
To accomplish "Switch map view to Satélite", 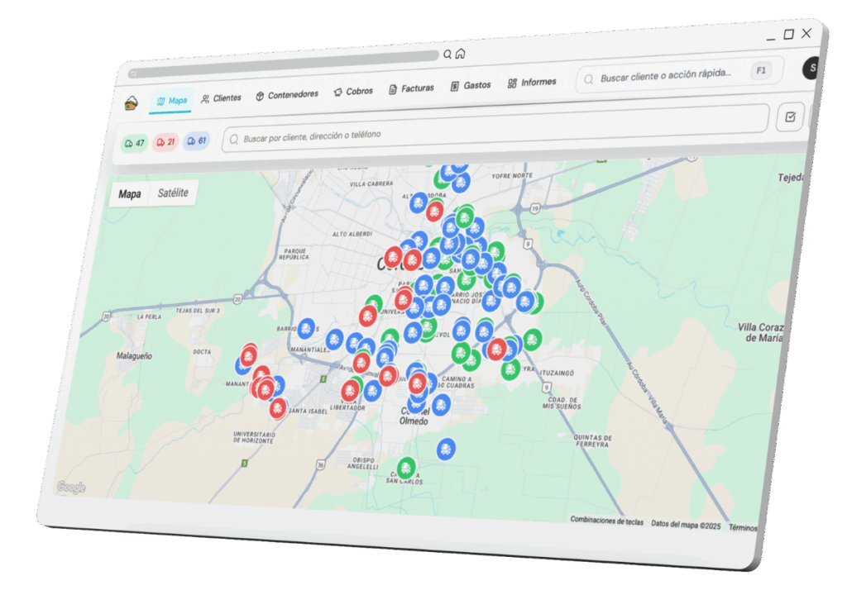I will pos(173,193).
